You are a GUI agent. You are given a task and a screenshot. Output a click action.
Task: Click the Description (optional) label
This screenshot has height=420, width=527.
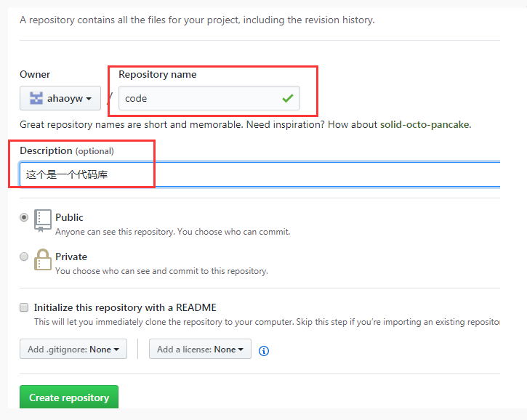(67, 150)
